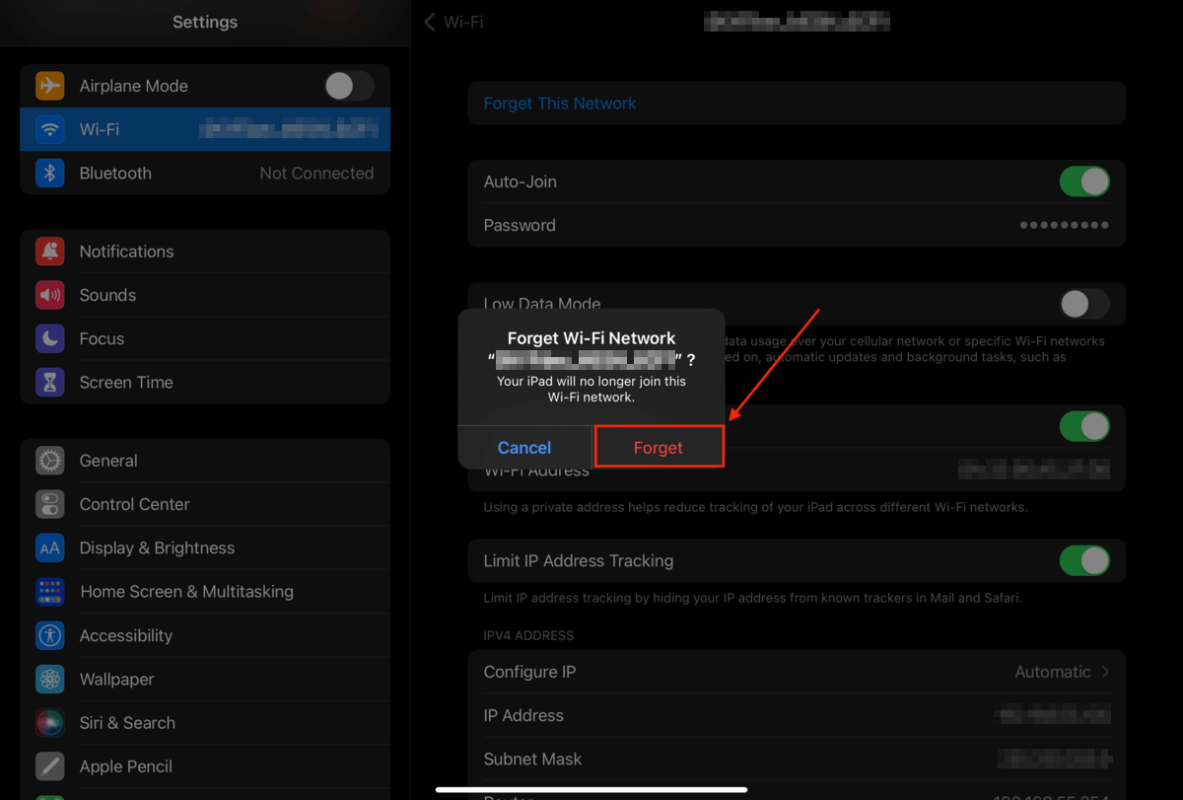This screenshot has width=1183, height=800.
Task: Open Control Center settings row
Action: (x=205, y=504)
